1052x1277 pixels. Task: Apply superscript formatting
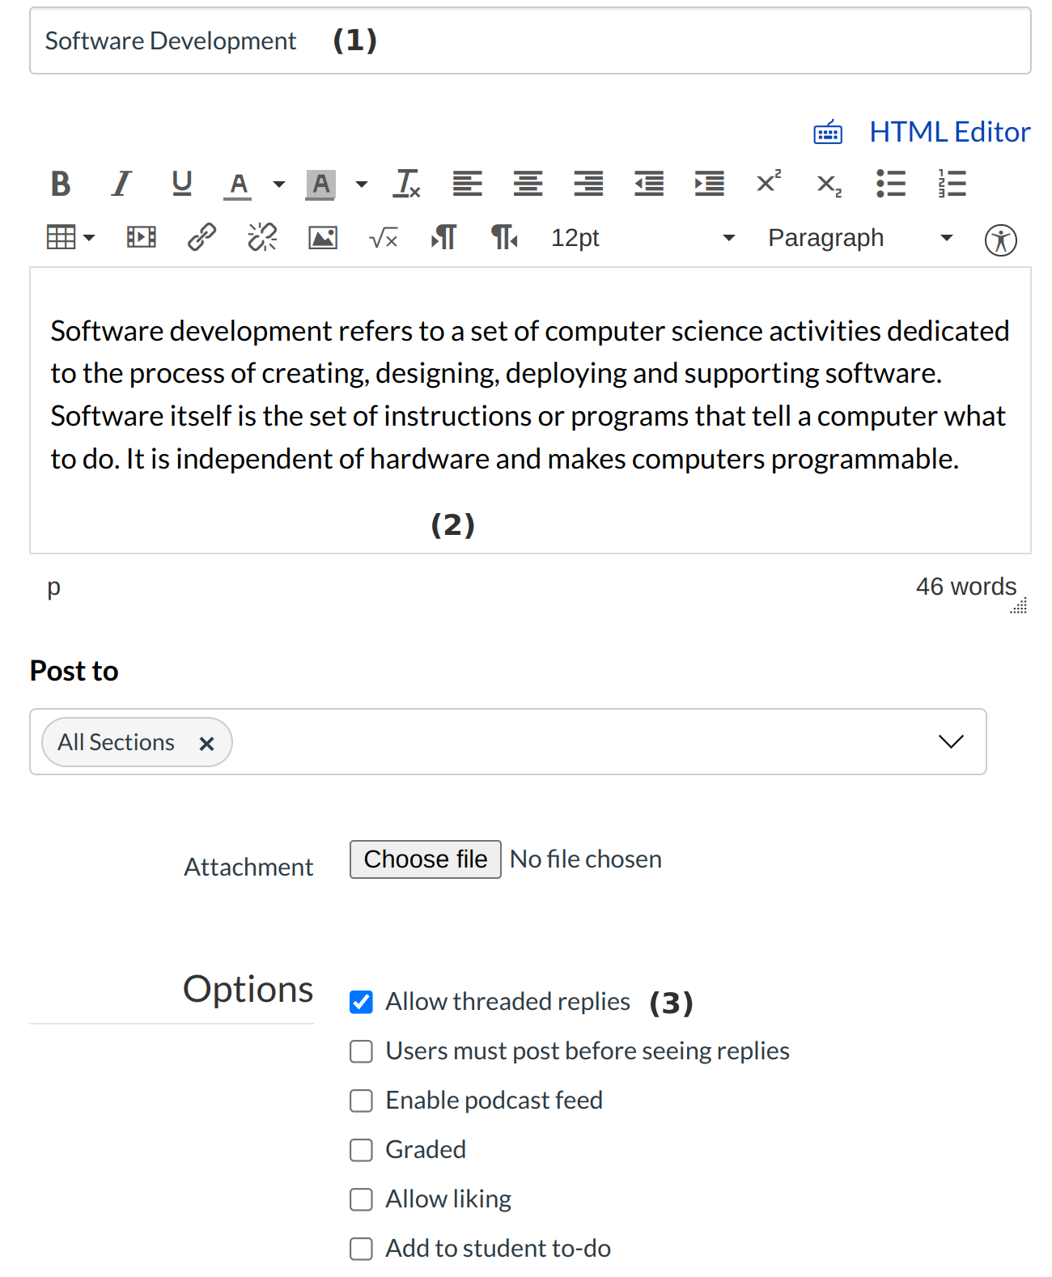point(769,183)
